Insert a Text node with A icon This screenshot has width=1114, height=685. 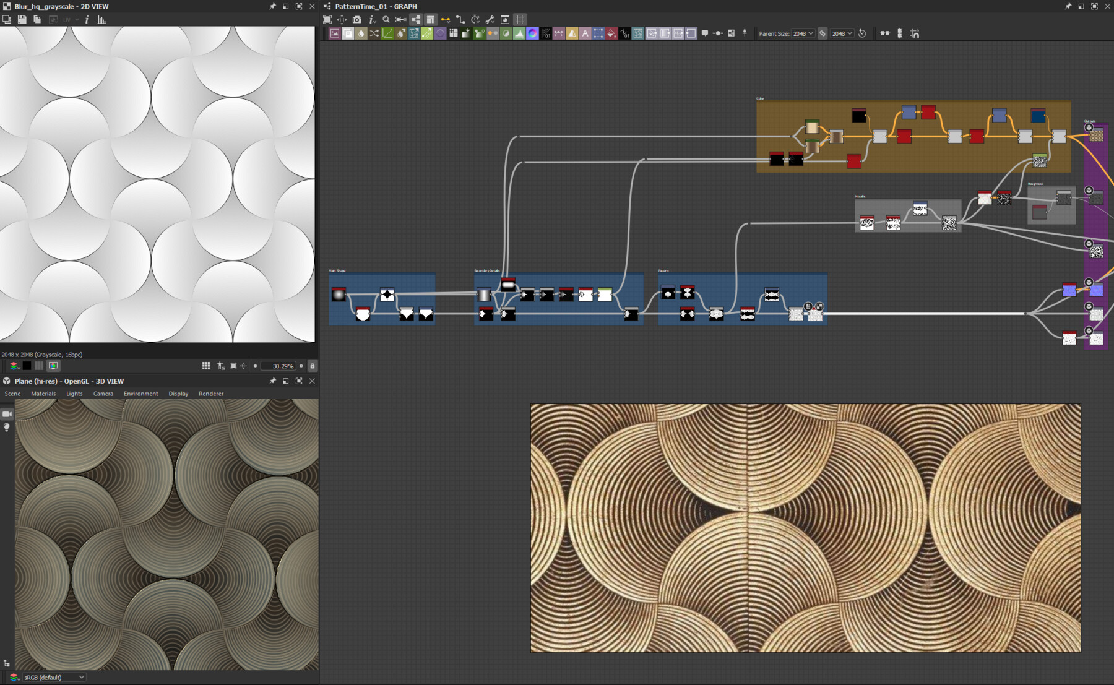click(x=585, y=33)
